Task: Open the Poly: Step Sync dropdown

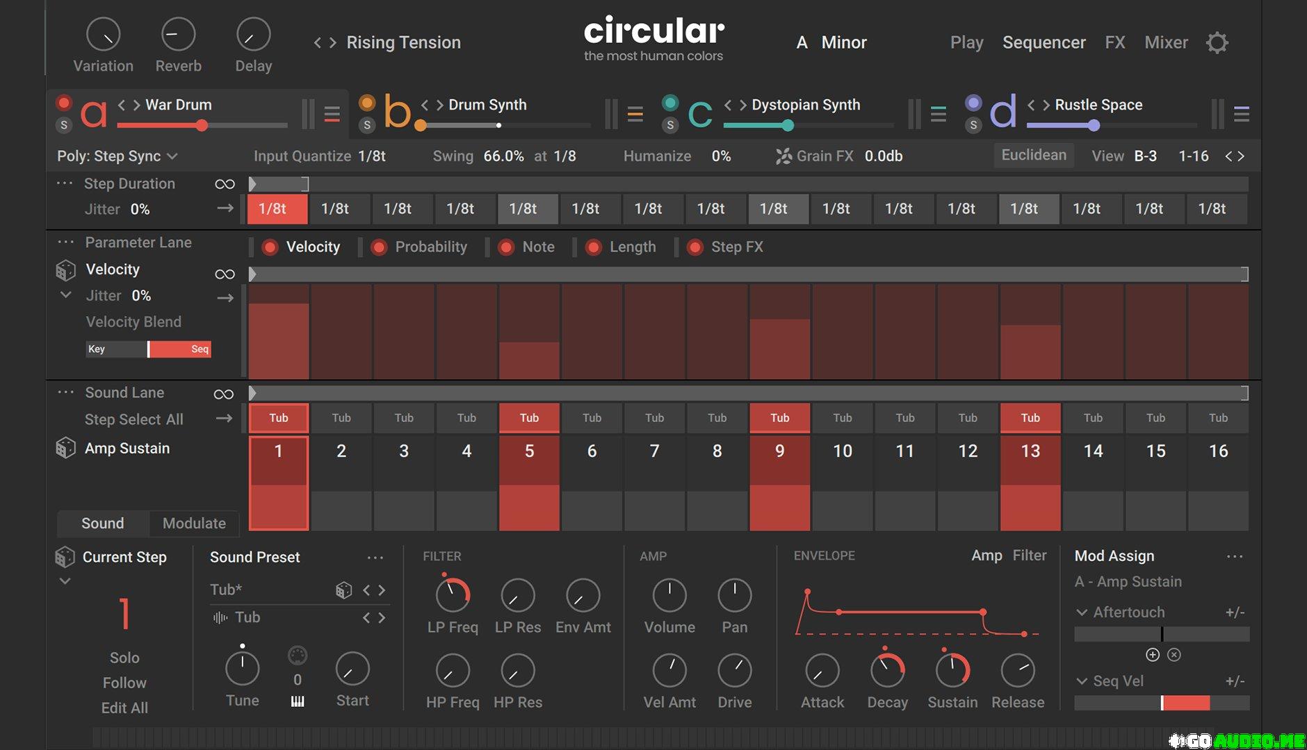Action: (x=117, y=156)
